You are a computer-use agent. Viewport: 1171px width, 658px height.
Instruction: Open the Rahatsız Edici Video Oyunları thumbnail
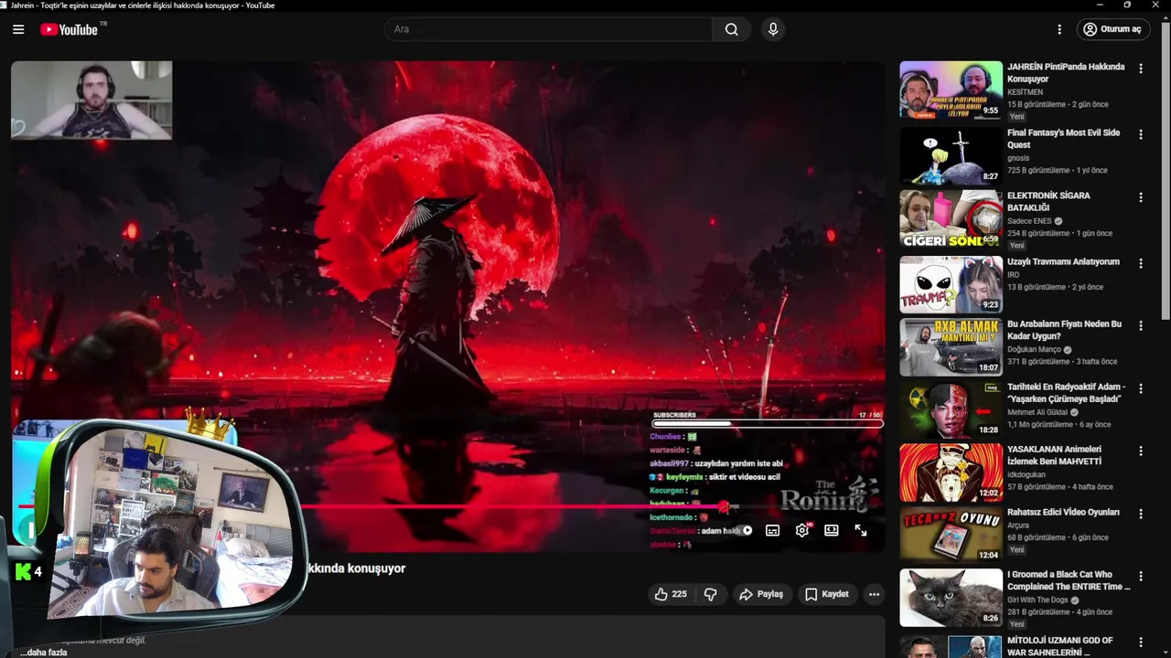pyautogui.click(x=951, y=535)
